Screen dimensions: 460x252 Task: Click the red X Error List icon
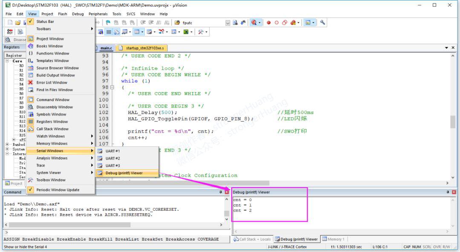point(31,82)
